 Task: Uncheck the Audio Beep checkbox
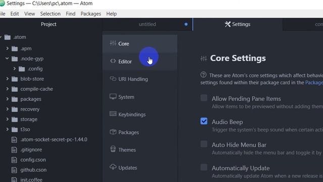pyautogui.click(x=204, y=121)
